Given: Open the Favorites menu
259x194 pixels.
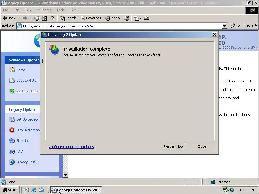Looking at the screenshot, I should click(x=44, y=10).
